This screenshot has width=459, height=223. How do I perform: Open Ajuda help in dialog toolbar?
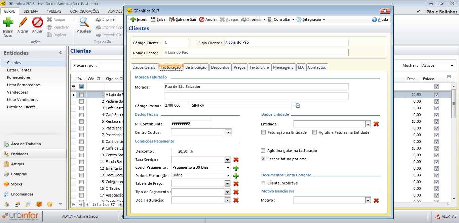tap(380, 19)
